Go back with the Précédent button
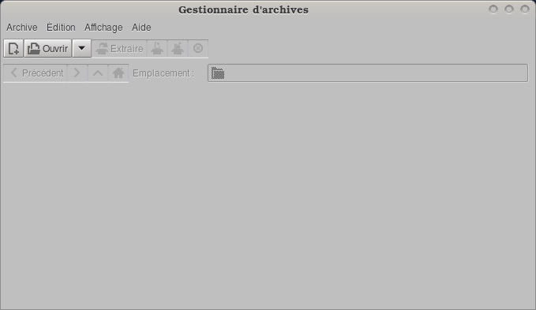536x310 pixels. pos(36,73)
